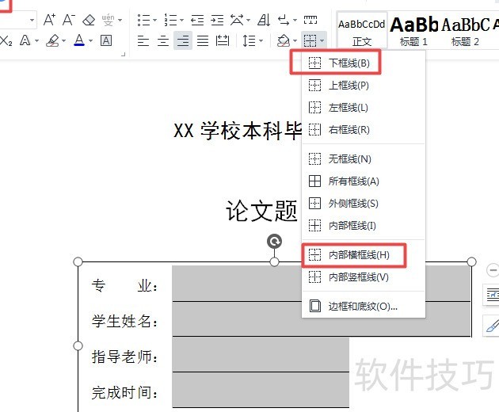The image size is (499, 412).
Task: Click the sort A-Z icon
Action: pos(264,20)
